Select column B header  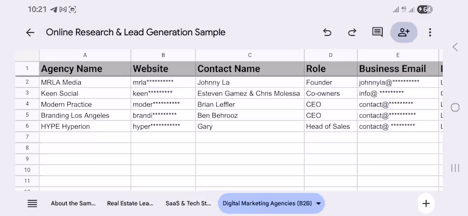163,55
